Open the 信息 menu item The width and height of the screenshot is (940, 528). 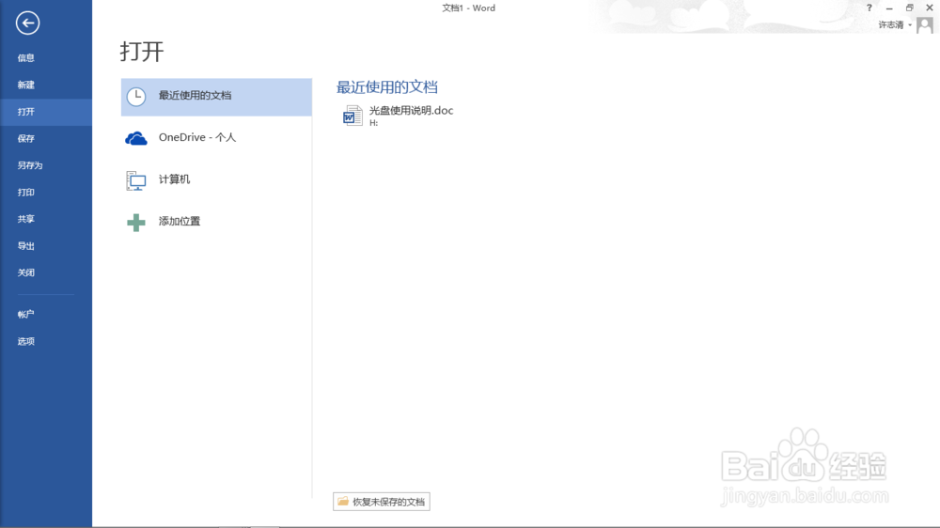[46, 58]
